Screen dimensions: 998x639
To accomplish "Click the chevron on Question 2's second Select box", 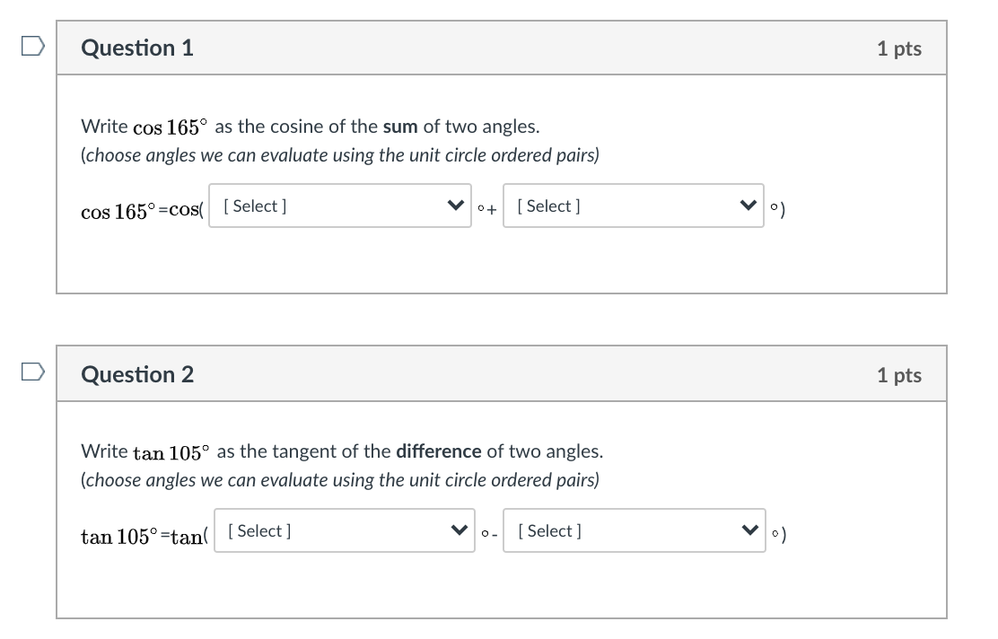I will coord(750,530).
